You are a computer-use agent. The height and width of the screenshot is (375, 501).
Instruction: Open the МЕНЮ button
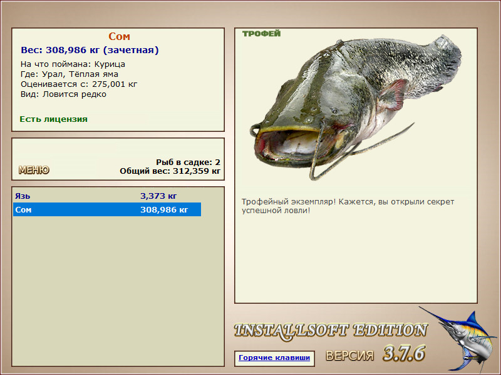point(34,170)
